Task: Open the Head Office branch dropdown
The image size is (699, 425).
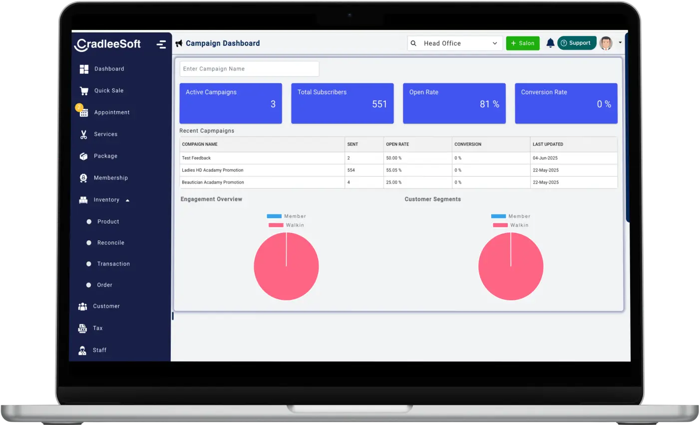Action: (x=455, y=43)
